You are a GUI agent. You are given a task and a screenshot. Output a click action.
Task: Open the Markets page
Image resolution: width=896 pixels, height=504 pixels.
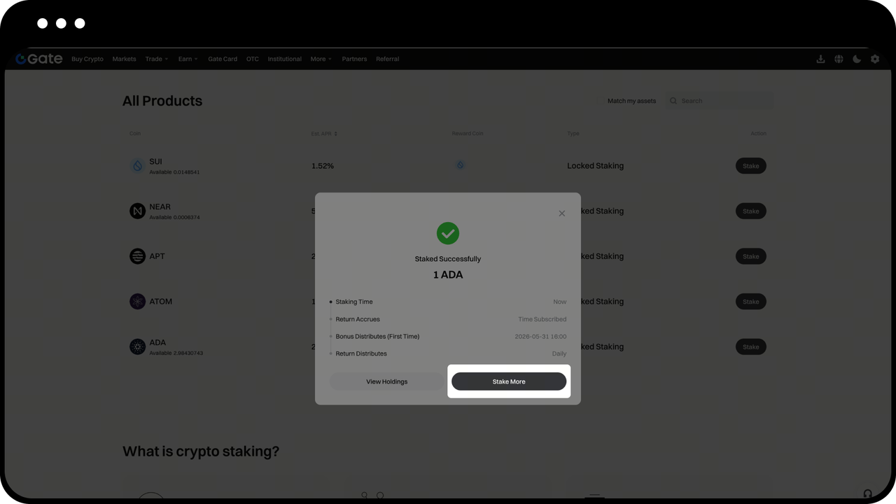[124, 59]
